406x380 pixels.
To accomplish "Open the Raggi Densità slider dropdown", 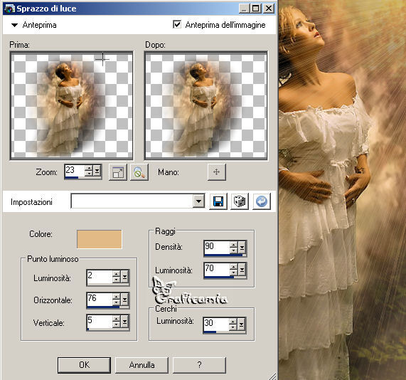I will tap(242, 248).
